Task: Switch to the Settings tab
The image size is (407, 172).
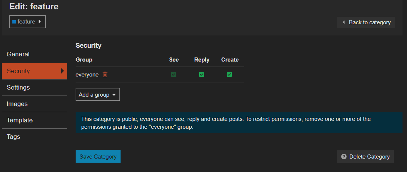Action: [34, 87]
